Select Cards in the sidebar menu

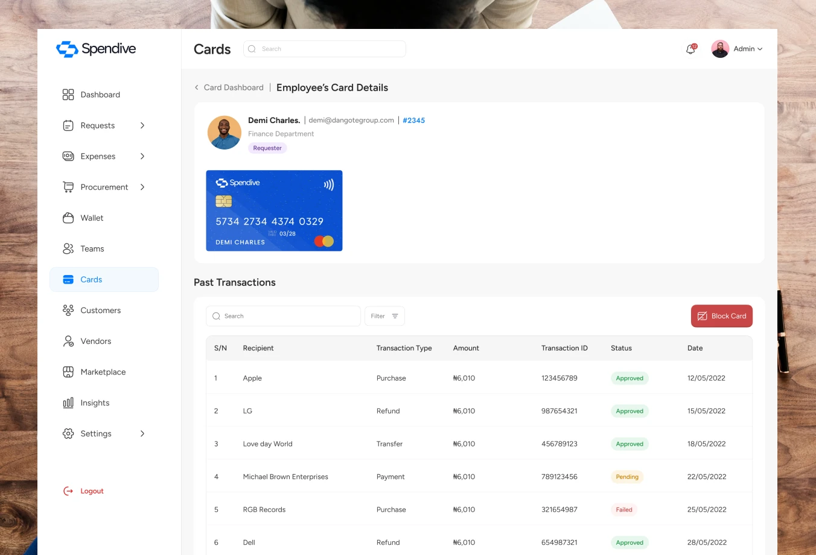(x=104, y=279)
